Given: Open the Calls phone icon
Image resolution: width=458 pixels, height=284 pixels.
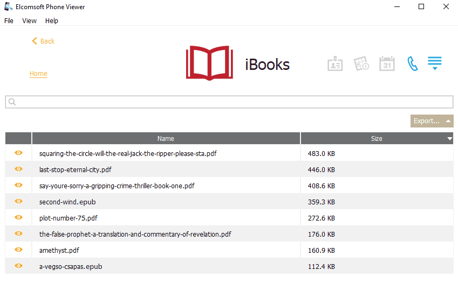Looking at the screenshot, I should pos(413,64).
